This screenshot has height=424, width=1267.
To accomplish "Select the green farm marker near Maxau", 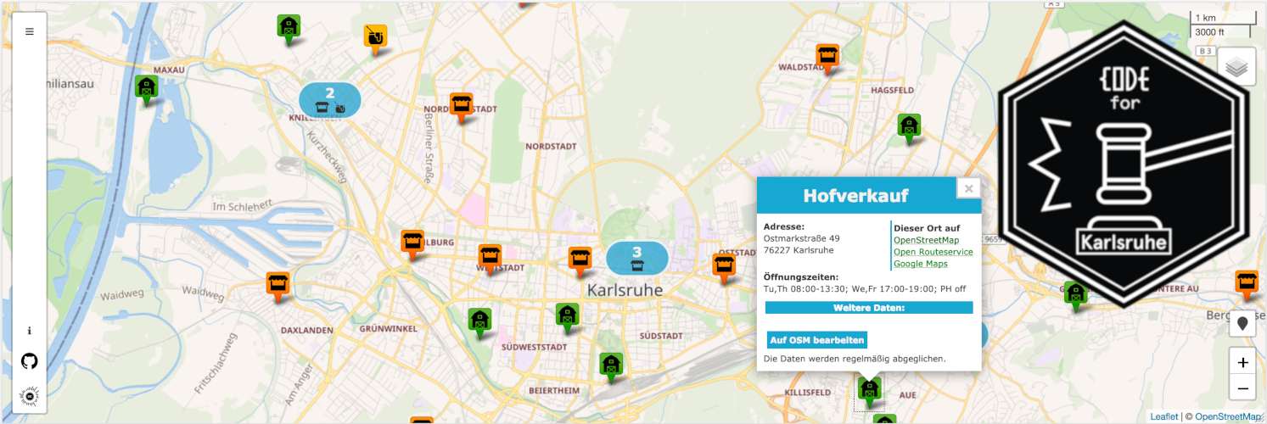I will tap(147, 89).
